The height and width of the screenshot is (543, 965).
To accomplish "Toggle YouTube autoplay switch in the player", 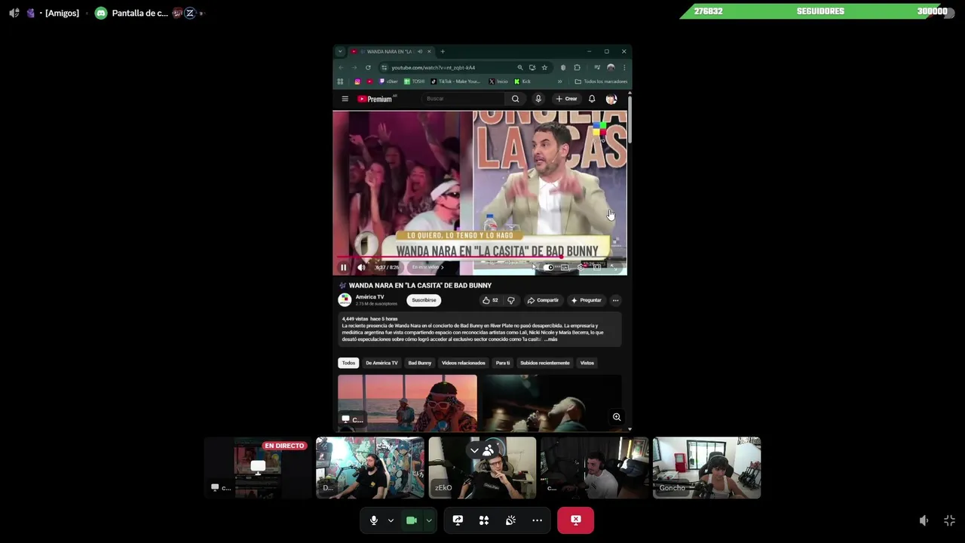I will (x=549, y=267).
